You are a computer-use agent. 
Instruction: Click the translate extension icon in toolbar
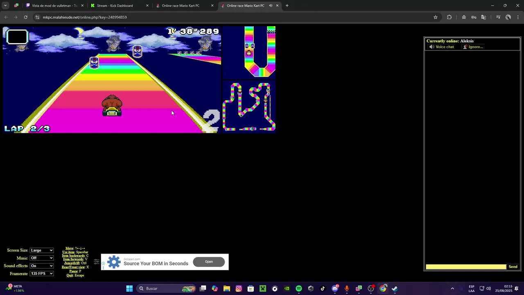pyautogui.click(x=483, y=17)
